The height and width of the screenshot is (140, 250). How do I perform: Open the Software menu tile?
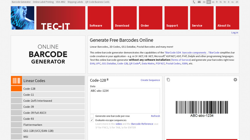point(99,18)
